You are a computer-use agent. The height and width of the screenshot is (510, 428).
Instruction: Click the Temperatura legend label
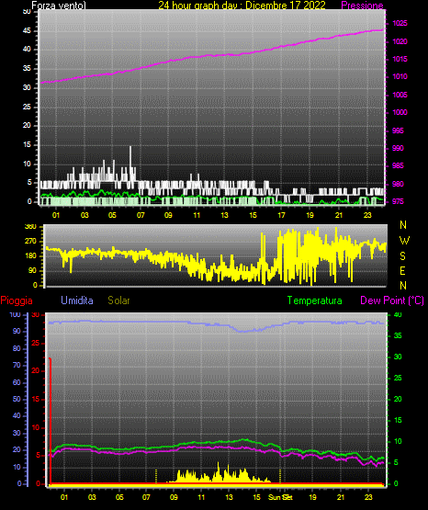click(315, 300)
